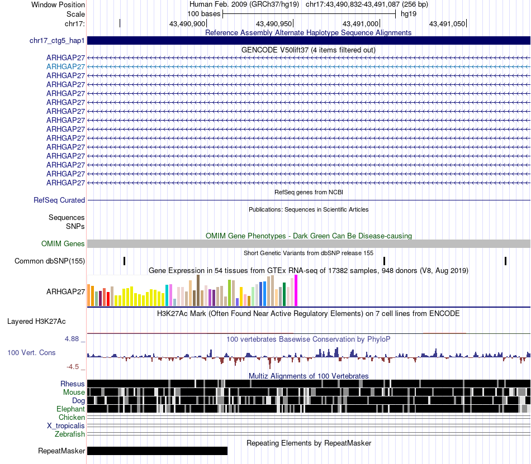Image resolution: width=531 pixels, height=464 pixels.
Task: Click the RepeatMasker track label
Action: (61, 451)
